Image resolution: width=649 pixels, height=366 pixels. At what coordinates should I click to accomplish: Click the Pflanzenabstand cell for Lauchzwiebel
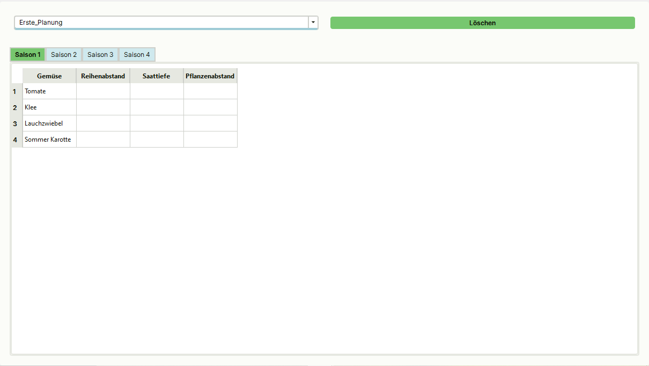210,123
